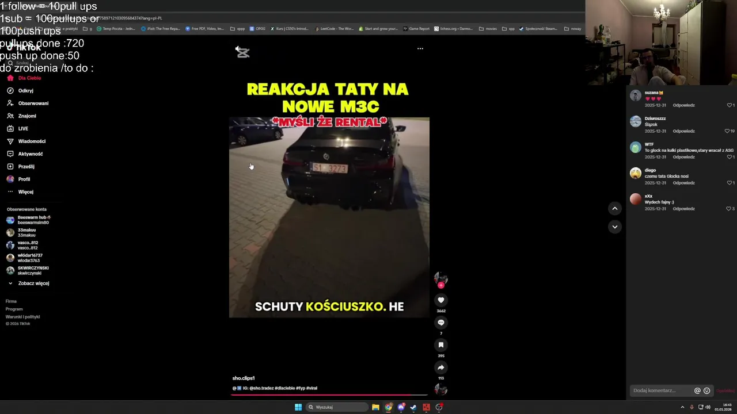The image size is (737, 414).
Task: Switch to Chrome in the taskbar
Action: click(x=389, y=407)
